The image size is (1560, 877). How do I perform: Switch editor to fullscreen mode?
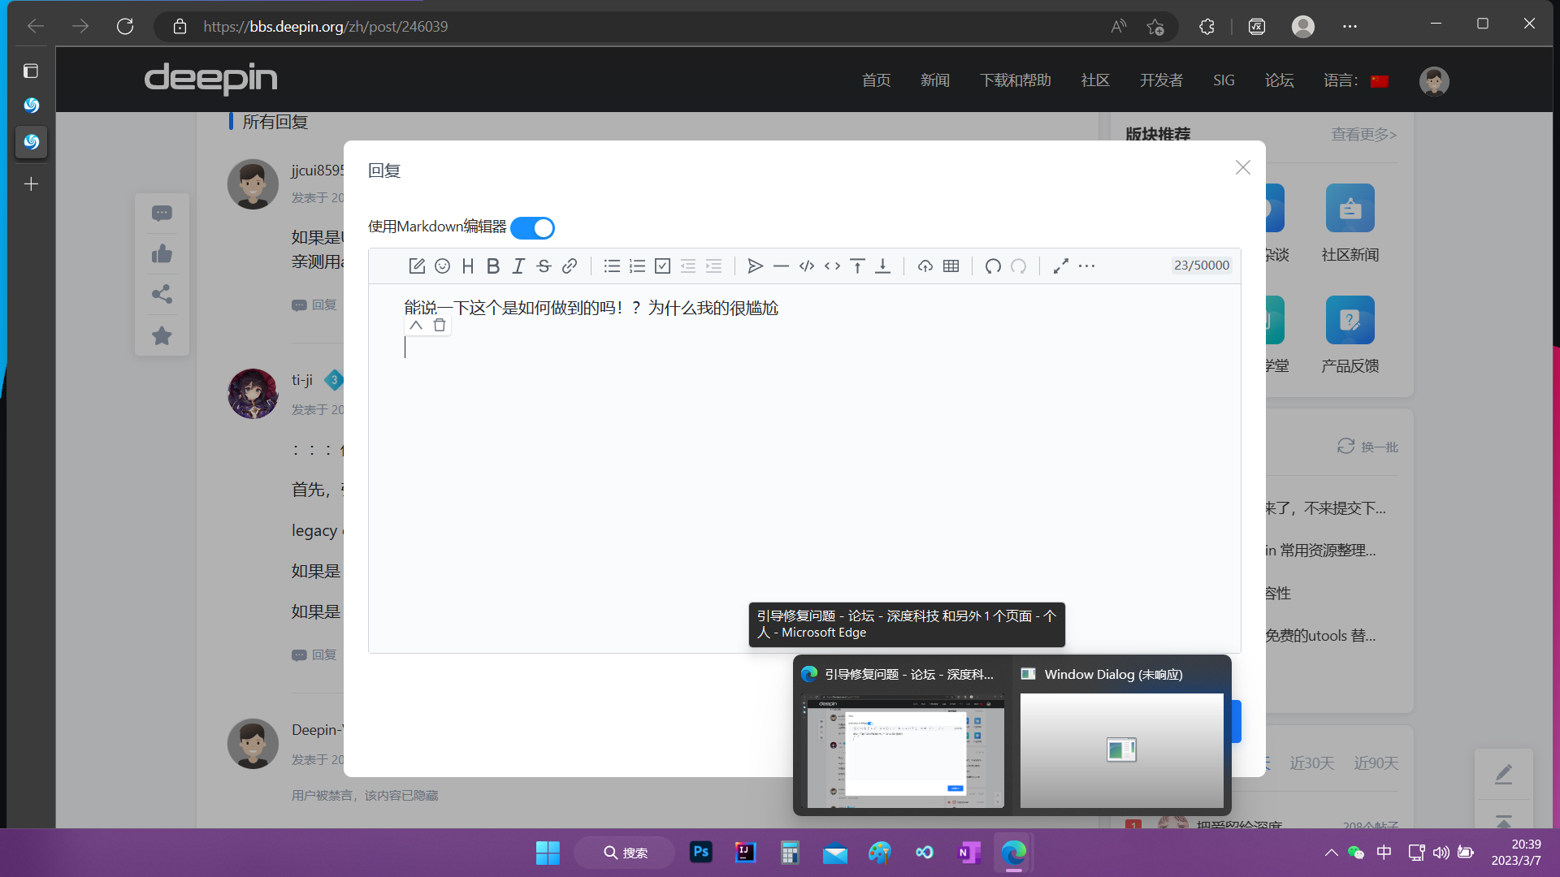click(x=1060, y=266)
